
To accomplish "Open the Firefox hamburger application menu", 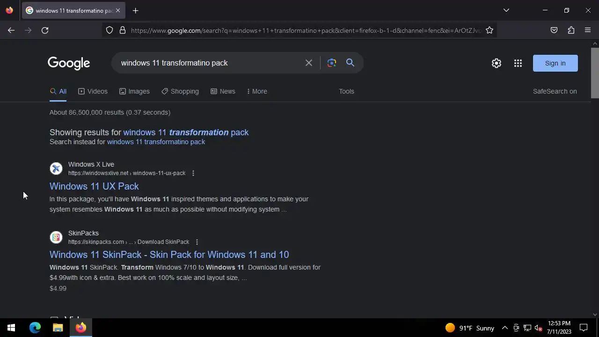I will (x=588, y=30).
